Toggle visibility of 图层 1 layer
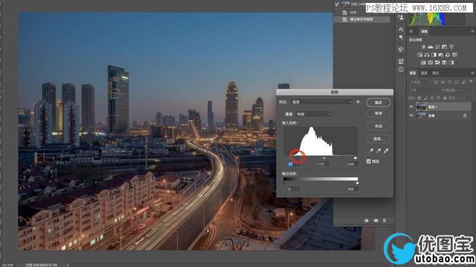The width and height of the screenshot is (476, 267). click(411, 107)
